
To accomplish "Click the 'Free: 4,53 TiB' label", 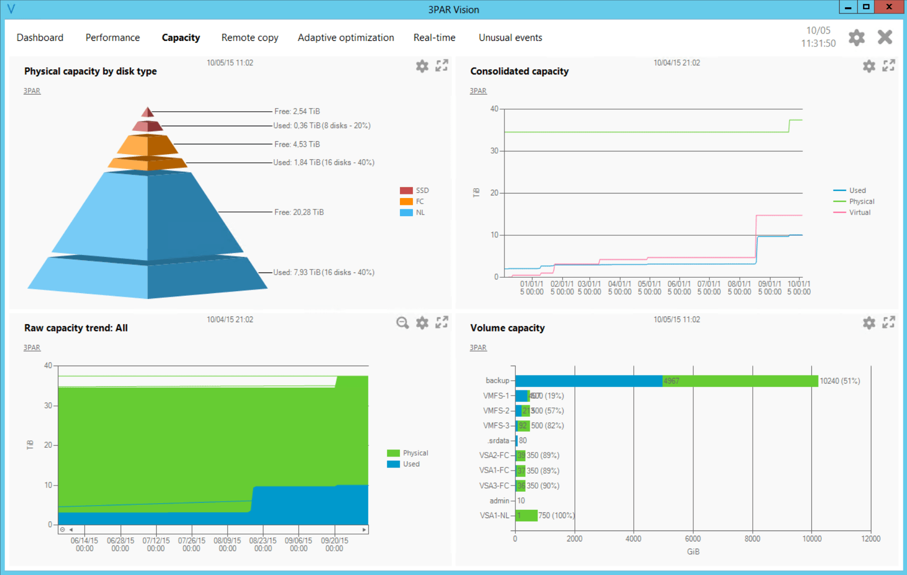I will click(297, 144).
